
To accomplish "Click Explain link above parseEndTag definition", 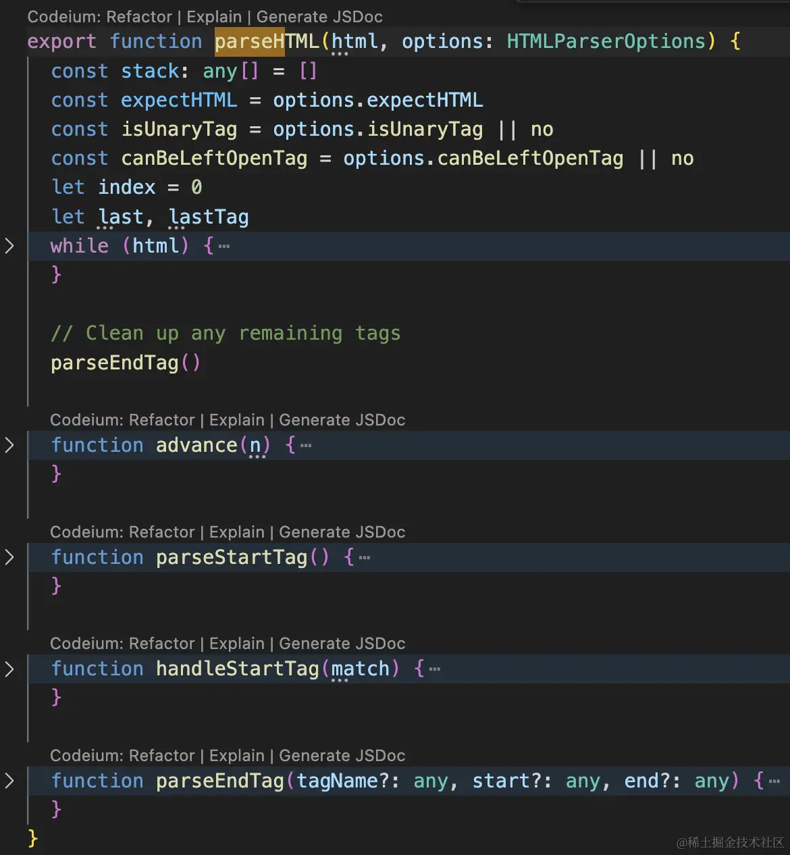I will [x=237, y=756].
